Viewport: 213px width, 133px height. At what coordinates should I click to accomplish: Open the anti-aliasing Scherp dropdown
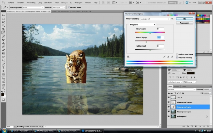coord(192,82)
